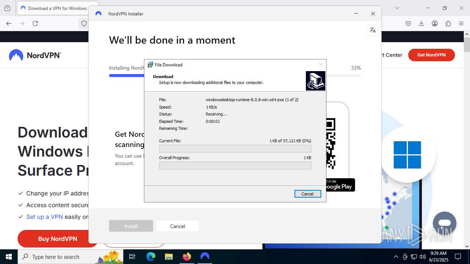Click the Windows logo graphic on webpage
470x264 pixels.
click(x=407, y=155)
